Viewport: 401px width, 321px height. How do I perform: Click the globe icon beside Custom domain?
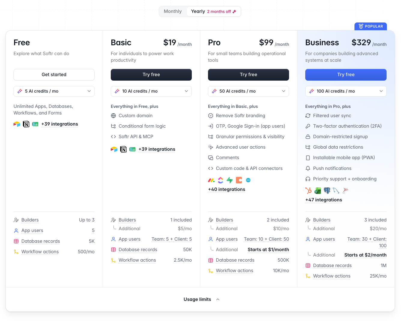[113, 116]
